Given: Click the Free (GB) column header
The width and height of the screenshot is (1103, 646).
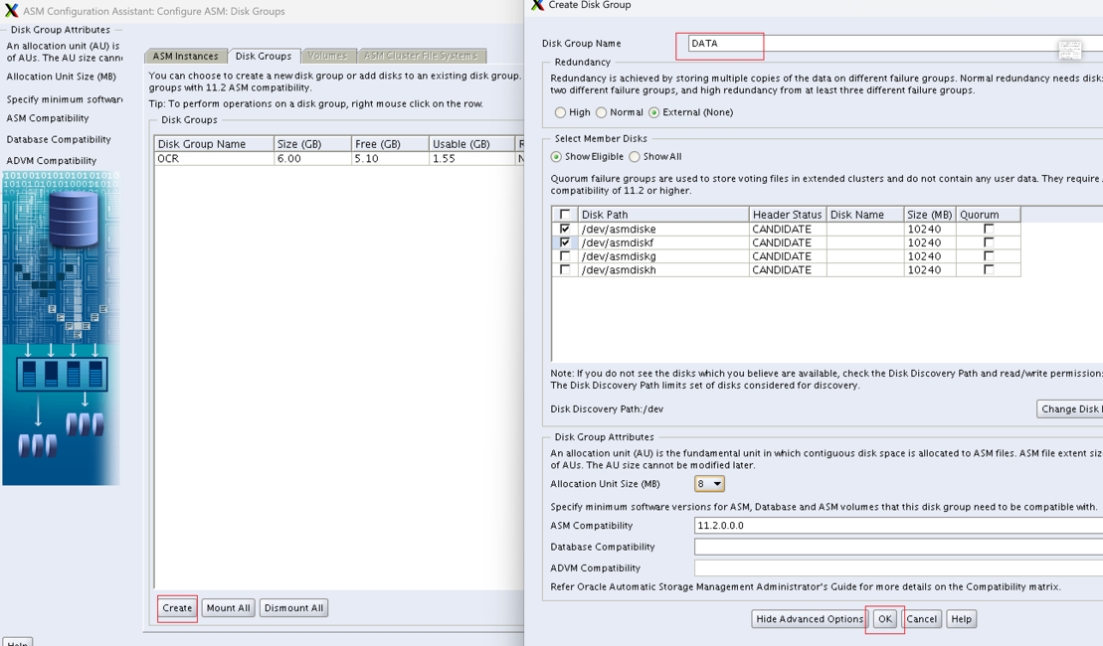Looking at the screenshot, I should pos(390,144).
